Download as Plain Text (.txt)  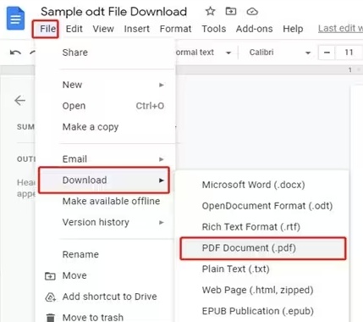[261, 269]
